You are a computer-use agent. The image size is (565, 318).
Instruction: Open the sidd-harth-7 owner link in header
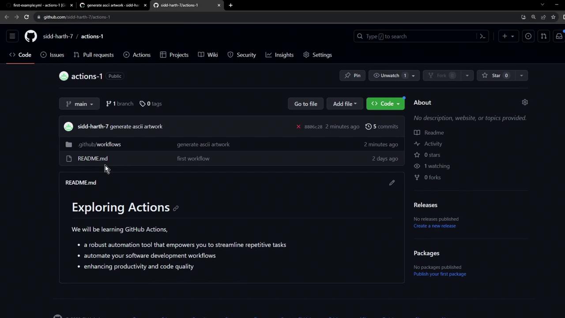(58, 36)
